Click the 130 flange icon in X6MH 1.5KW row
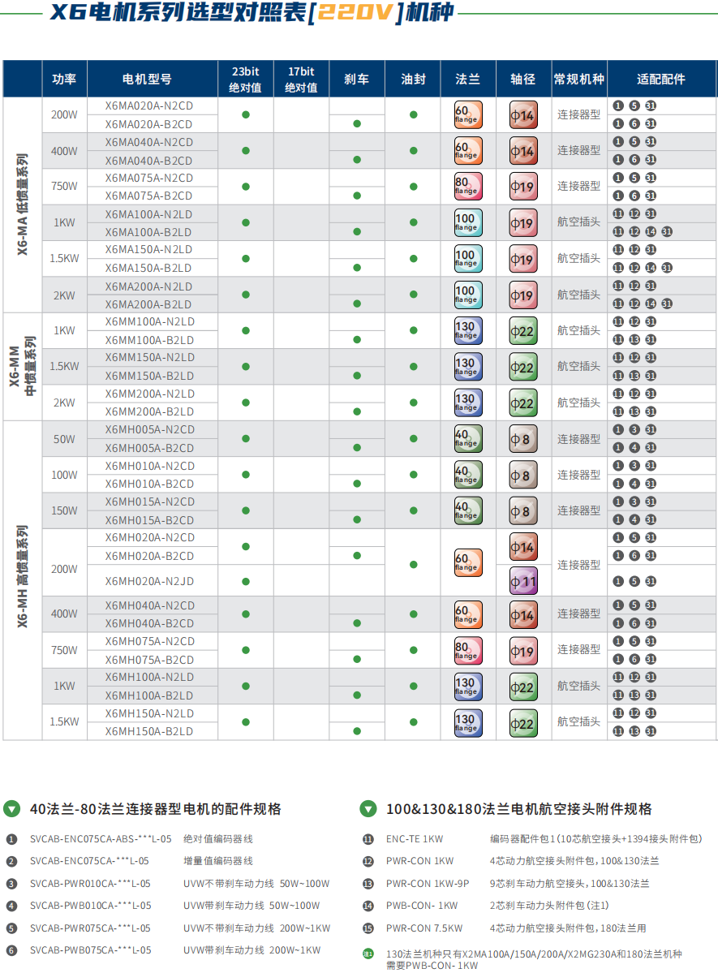Viewport: 718px width, 973px height. click(468, 722)
